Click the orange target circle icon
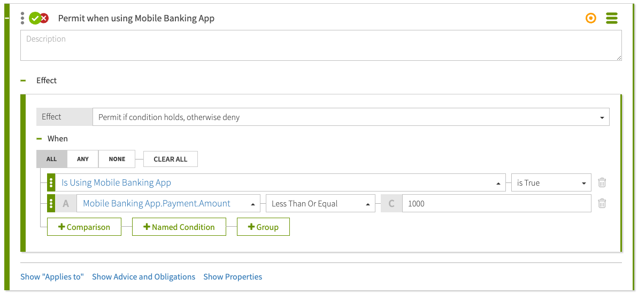The image size is (638, 295). 590,18
